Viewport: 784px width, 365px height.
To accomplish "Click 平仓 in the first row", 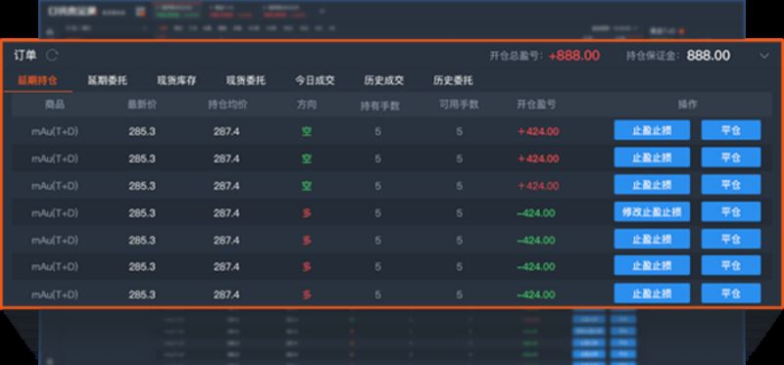I will [731, 130].
